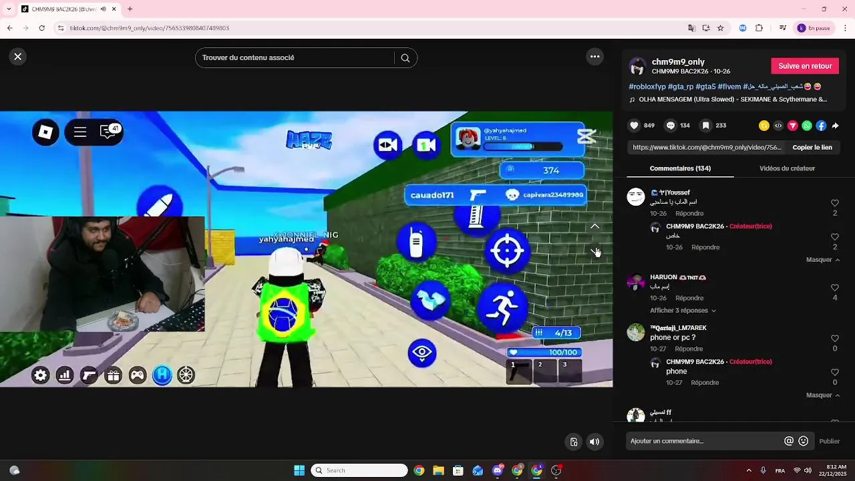Go to previous video with up chevron
The image size is (855, 481).
[x=595, y=226]
